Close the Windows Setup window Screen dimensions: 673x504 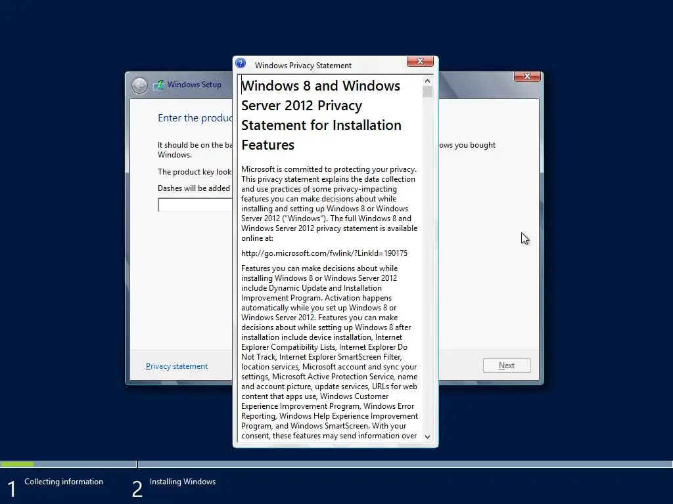pyautogui.click(x=527, y=76)
